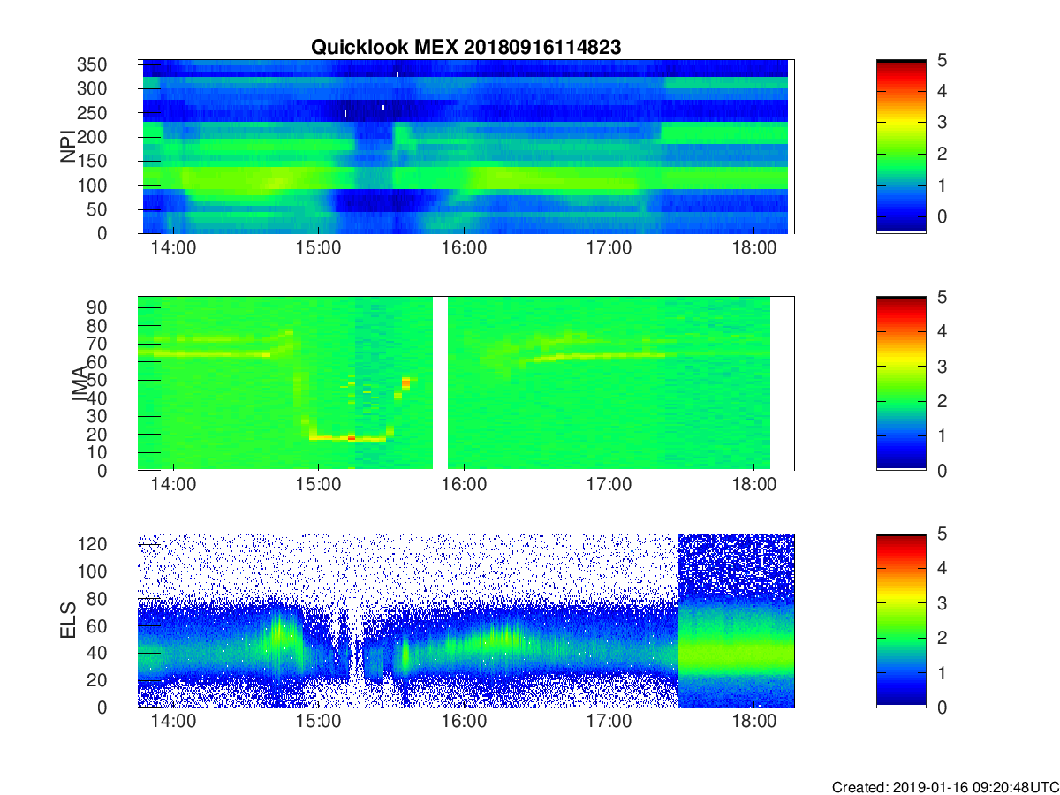Click 16:00 time label under NPI panel

(x=464, y=248)
